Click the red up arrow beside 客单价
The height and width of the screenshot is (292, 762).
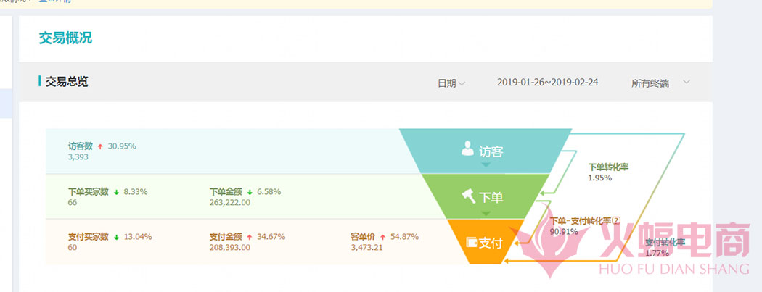pos(382,237)
